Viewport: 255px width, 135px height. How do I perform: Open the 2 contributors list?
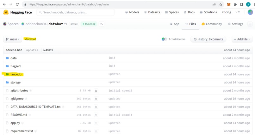(173, 39)
